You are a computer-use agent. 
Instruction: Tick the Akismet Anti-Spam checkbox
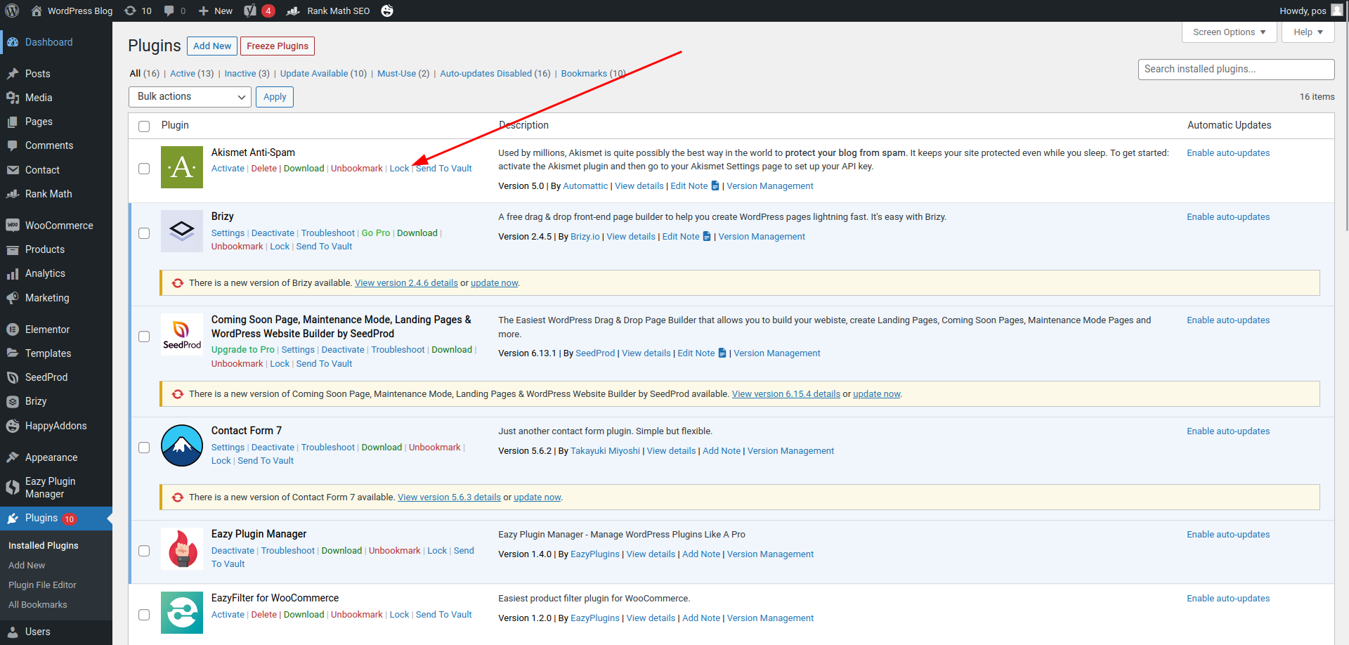tap(144, 169)
